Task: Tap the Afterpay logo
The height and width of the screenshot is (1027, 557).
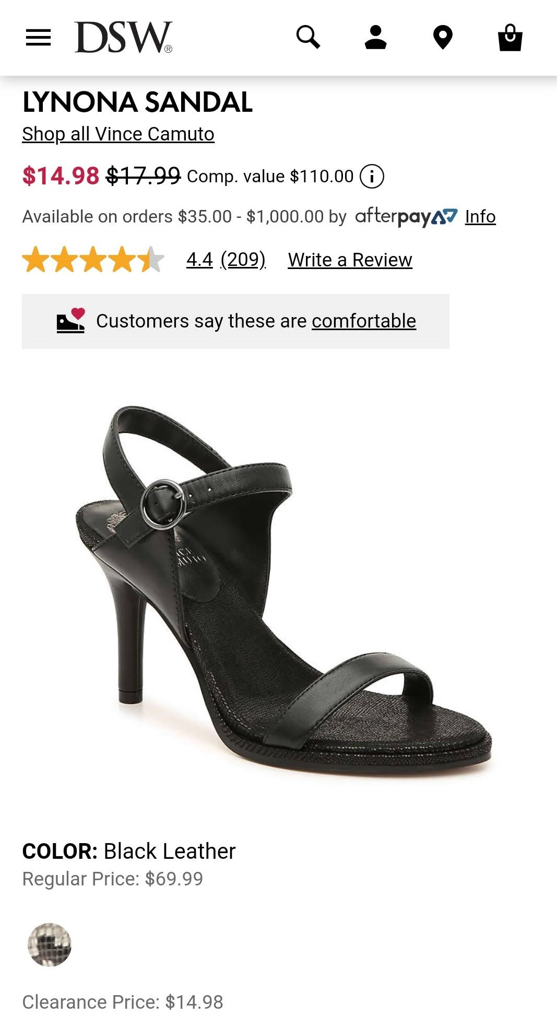Action: pos(406,216)
